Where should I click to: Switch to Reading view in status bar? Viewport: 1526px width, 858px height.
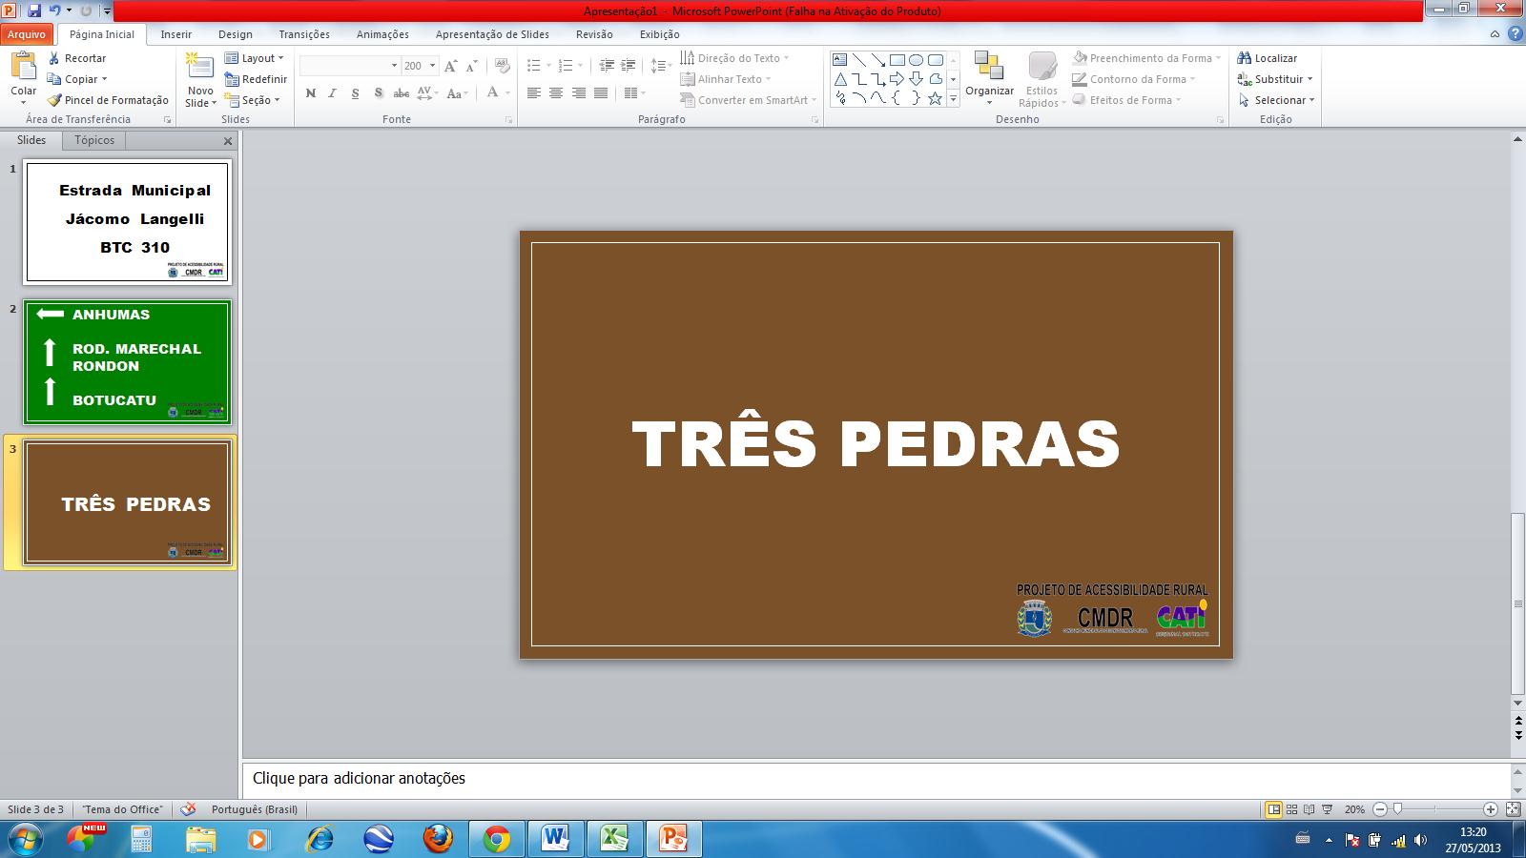[x=1309, y=809]
